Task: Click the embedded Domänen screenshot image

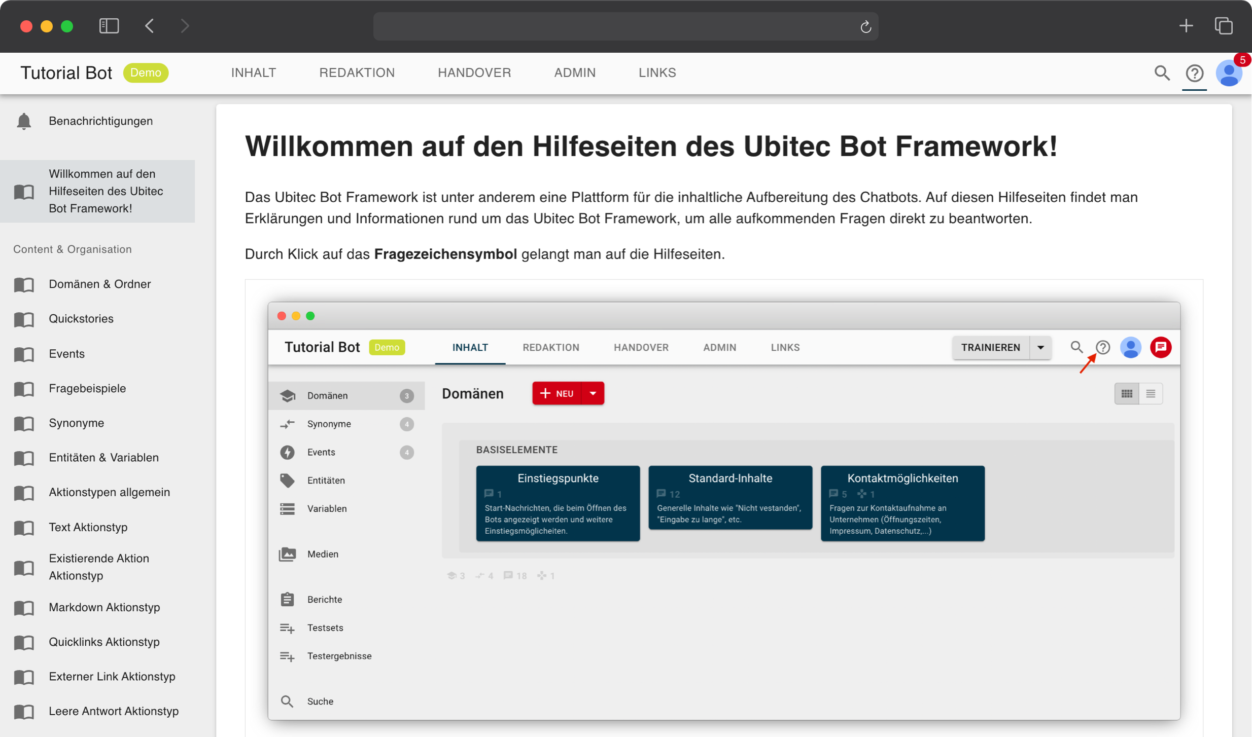Action: (x=724, y=510)
